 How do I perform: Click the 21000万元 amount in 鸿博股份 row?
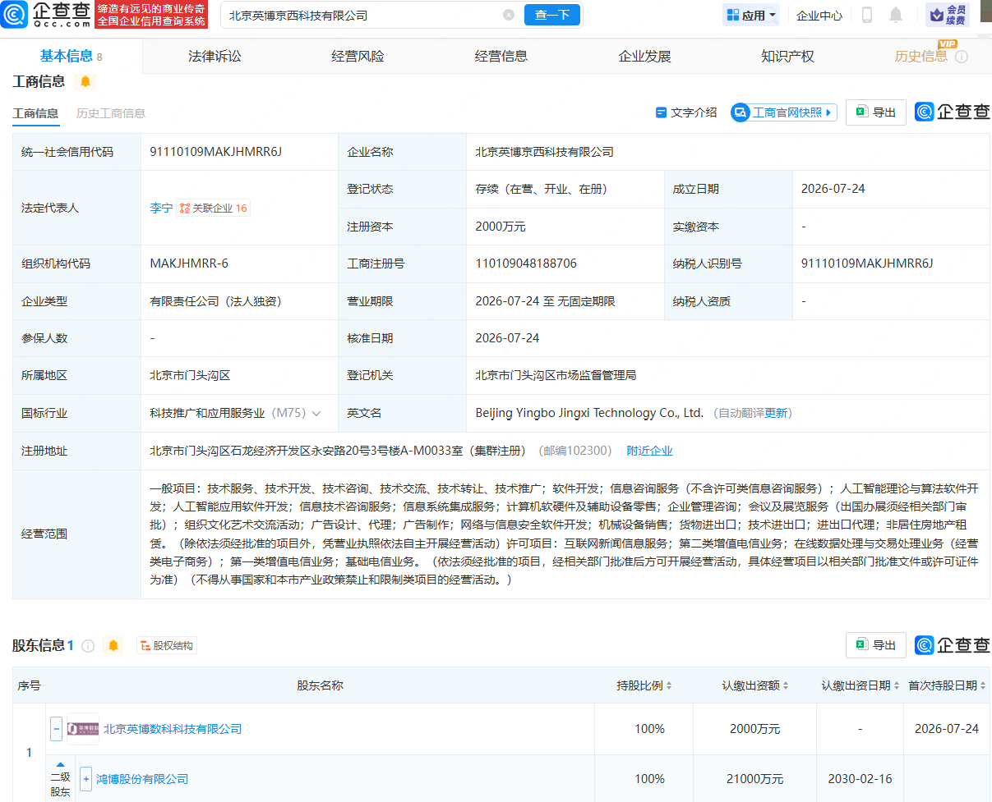755,779
